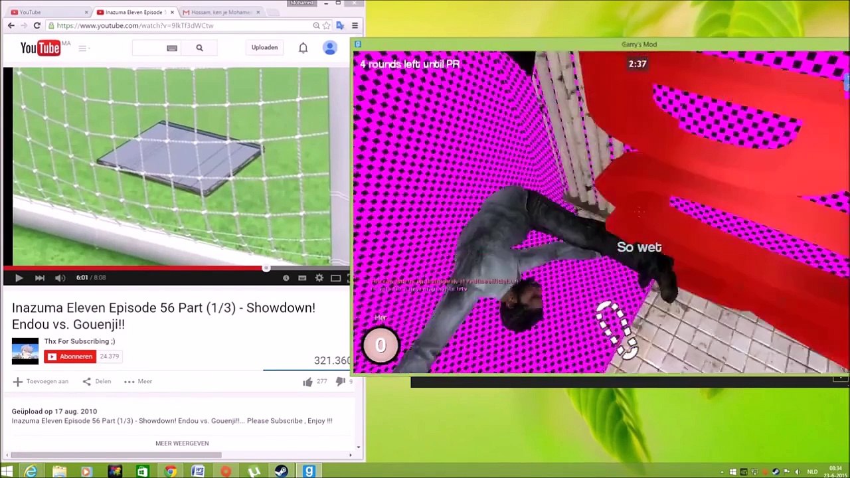Launch Internet Explorer from the taskbar
850x478 pixels.
coord(31,471)
